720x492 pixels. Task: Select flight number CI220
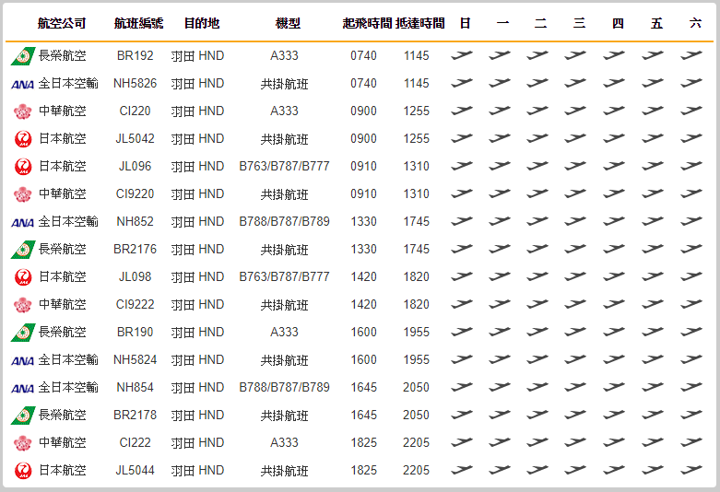tap(135, 111)
